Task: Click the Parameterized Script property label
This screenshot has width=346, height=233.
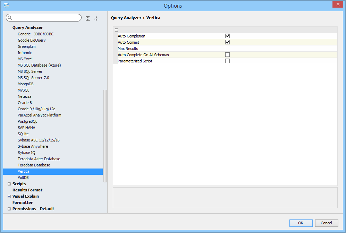Action: (135, 61)
